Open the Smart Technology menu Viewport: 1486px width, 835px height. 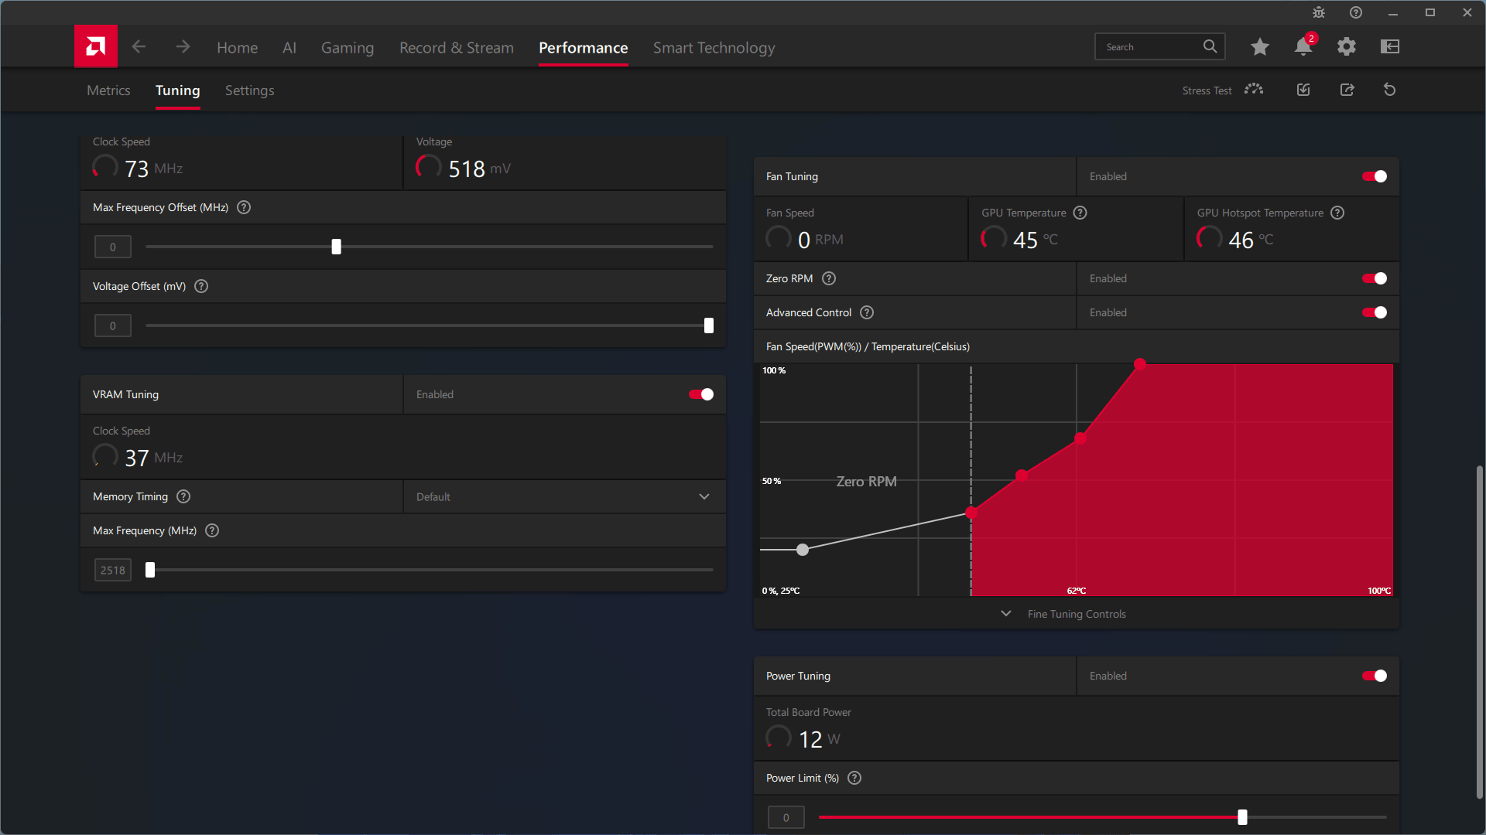coord(714,47)
